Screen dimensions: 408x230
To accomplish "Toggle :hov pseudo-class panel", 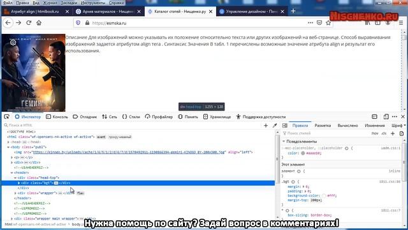I will pos(375,134).
